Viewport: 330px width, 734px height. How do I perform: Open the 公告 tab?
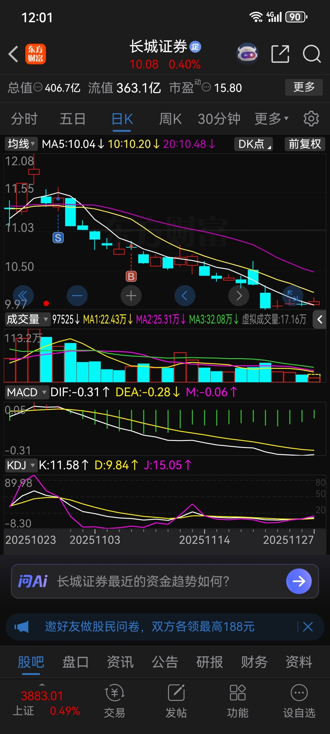click(x=165, y=662)
